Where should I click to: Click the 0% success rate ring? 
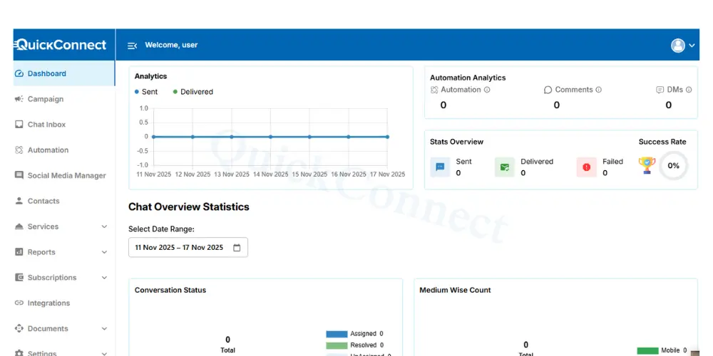click(x=674, y=166)
